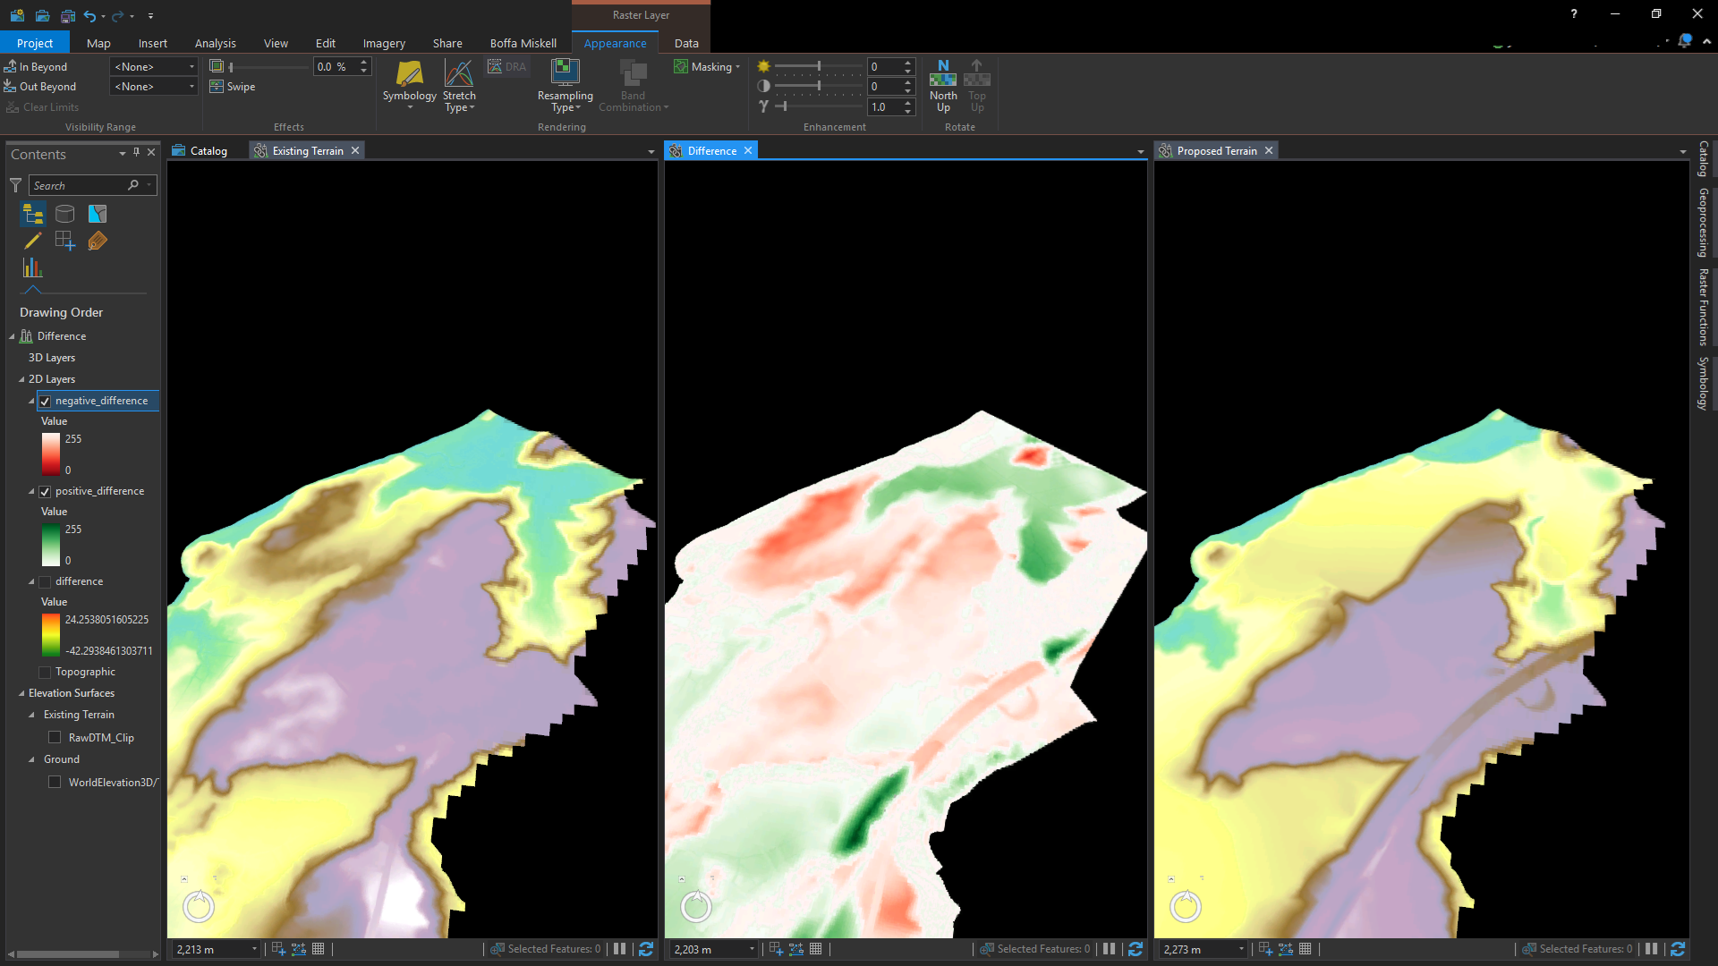Click the North Up rotate button
The height and width of the screenshot is (966, 1718).
[942, 85]
